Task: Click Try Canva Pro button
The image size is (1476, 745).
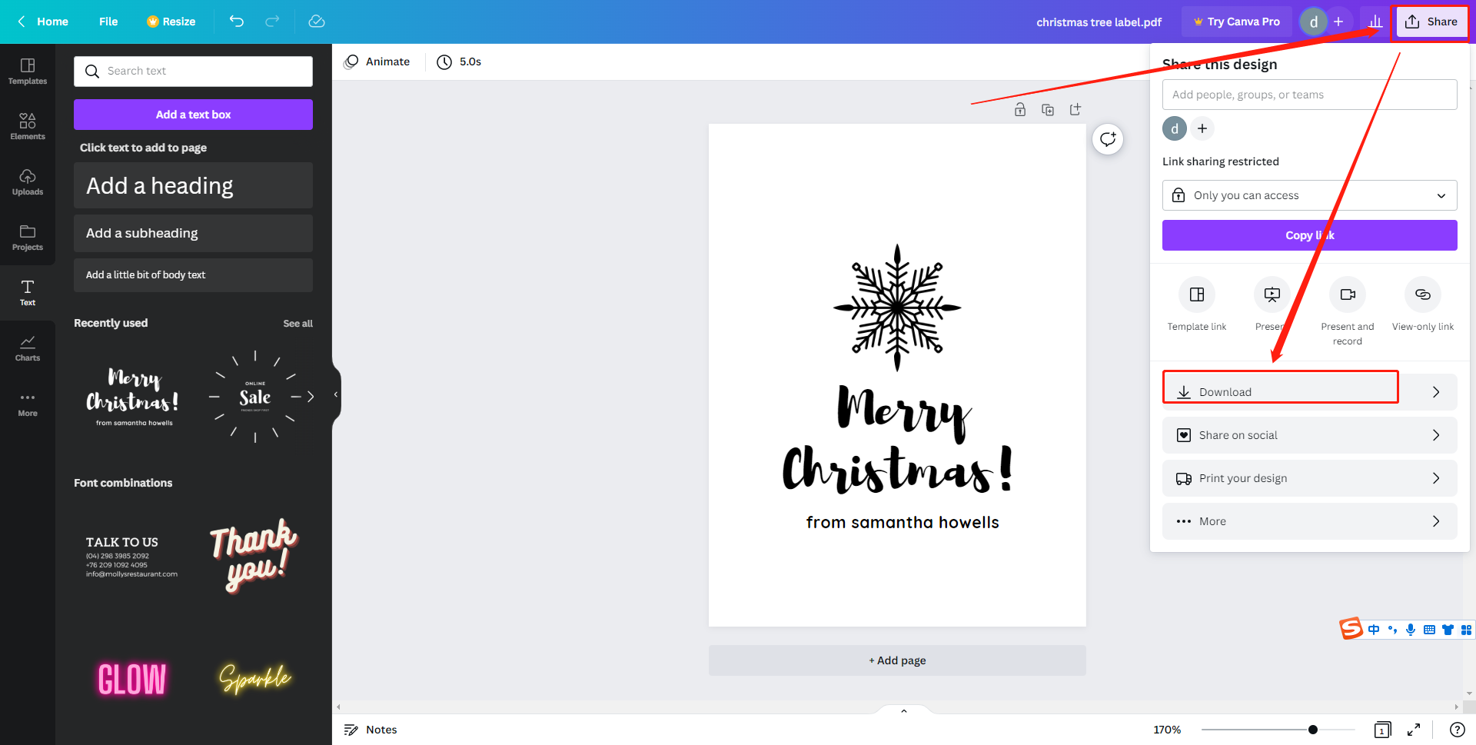Action: [1236, 22]
